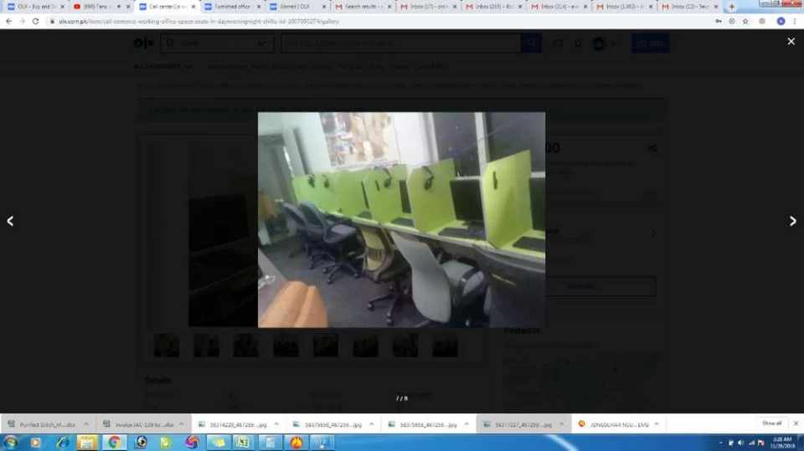
Task: Go to the previous gallery photo
Action: (10, 221)
